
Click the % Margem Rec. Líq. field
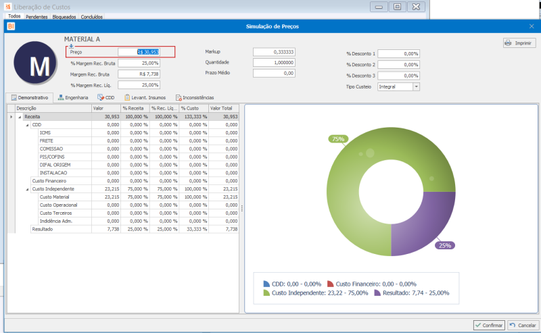coord(139,85)
